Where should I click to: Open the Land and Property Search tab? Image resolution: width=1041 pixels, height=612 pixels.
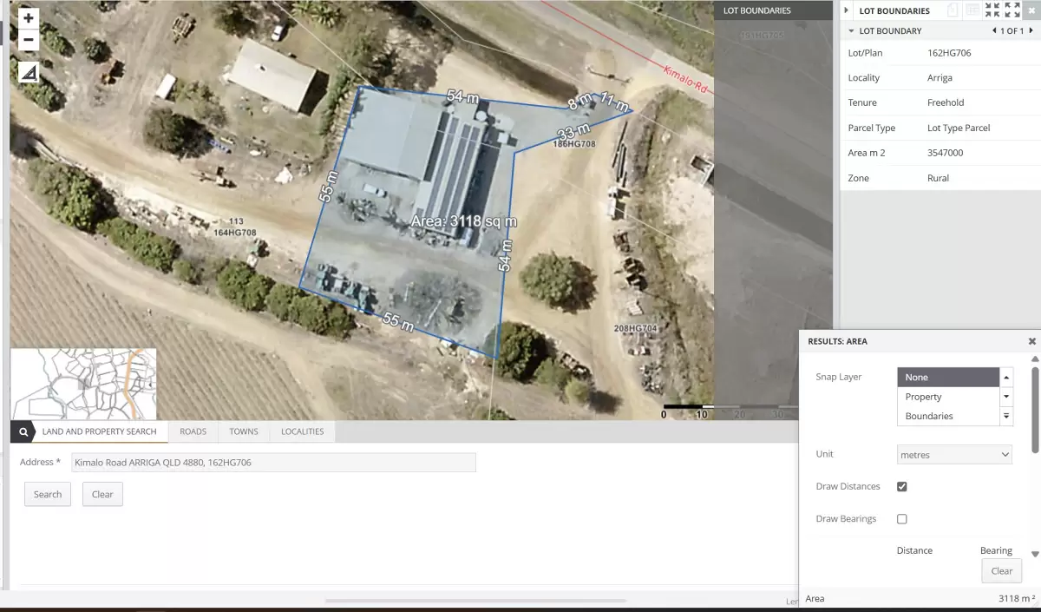pyautogui.click(x=99, y=431)
